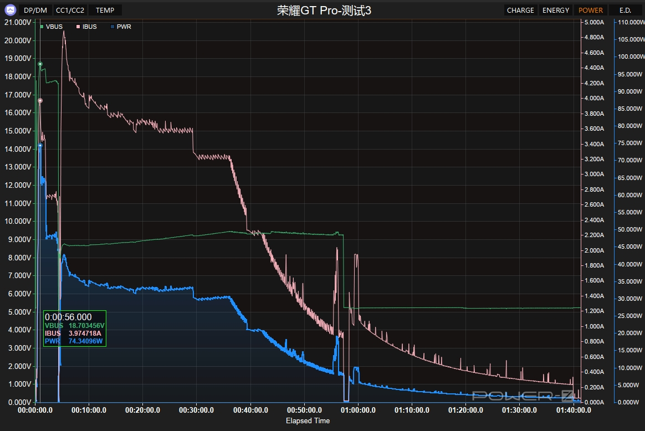The width and height of the screenshot is (645, 431).
Task: Click the chart title 荣耀GT Pro-测试3
Action: pyautogui.click(x=324, y=11)
